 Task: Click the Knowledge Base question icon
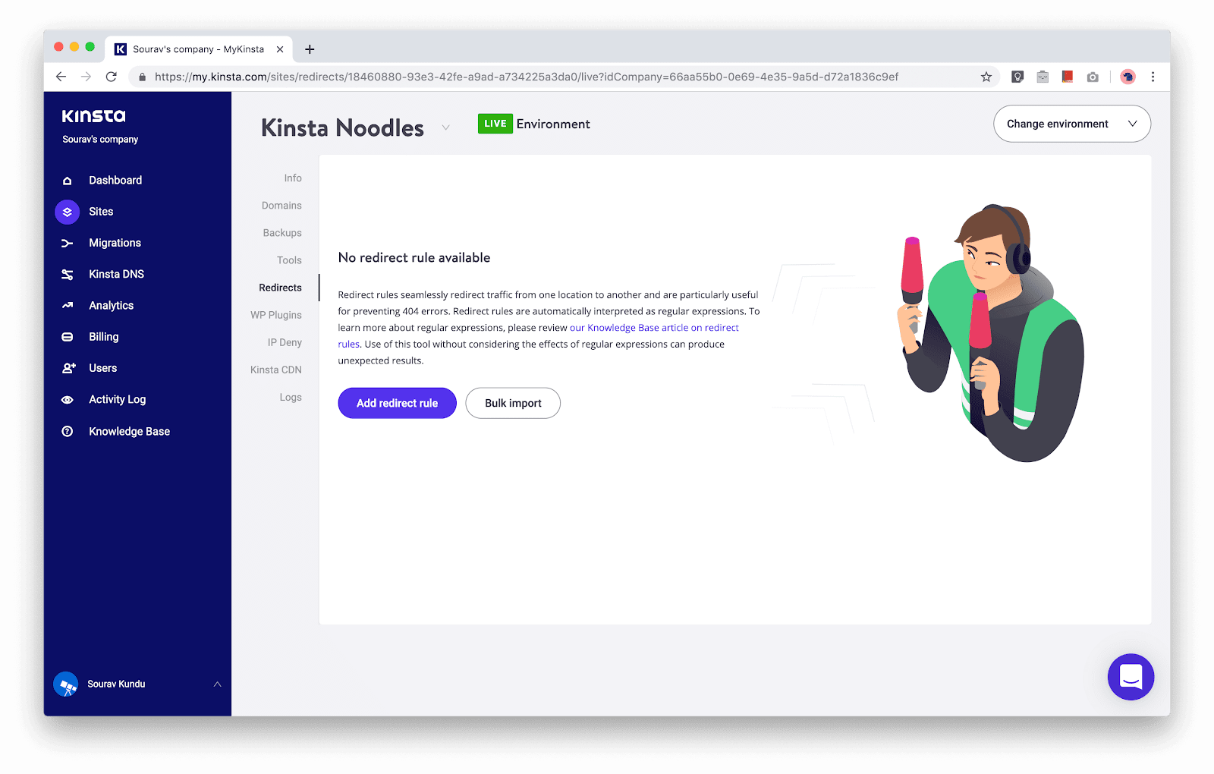68,431
